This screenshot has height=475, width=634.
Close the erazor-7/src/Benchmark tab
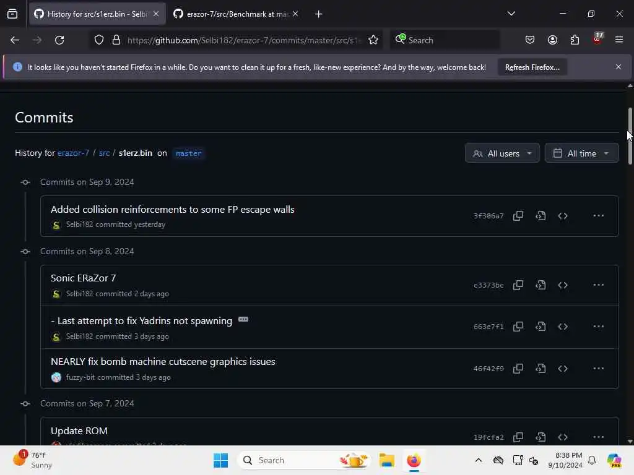(x=295, y=14)
